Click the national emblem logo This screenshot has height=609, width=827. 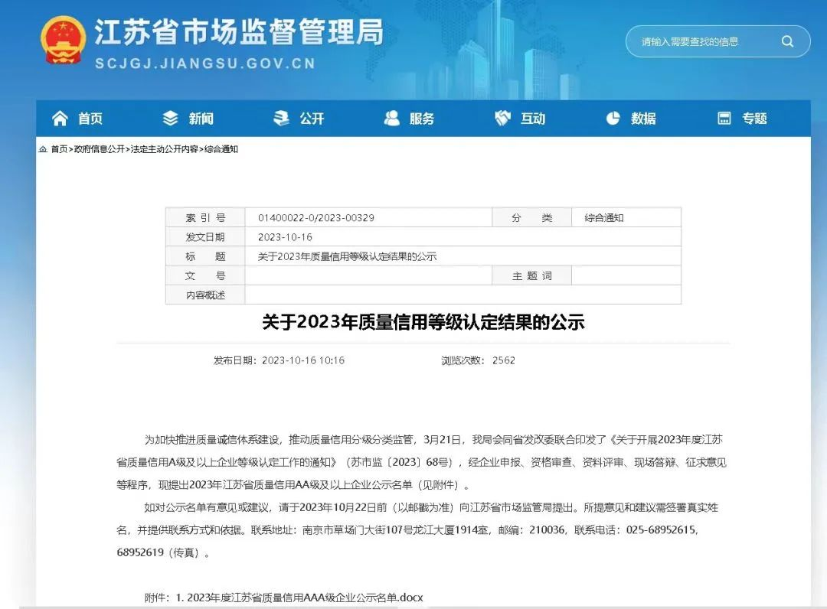(63, 41)
